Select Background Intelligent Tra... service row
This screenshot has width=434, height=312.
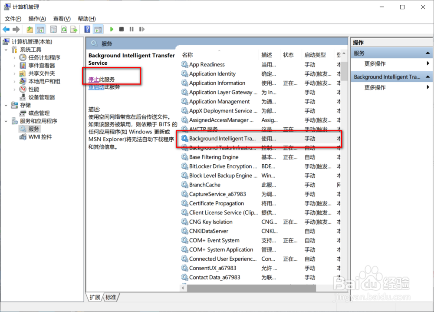[260, 139]
